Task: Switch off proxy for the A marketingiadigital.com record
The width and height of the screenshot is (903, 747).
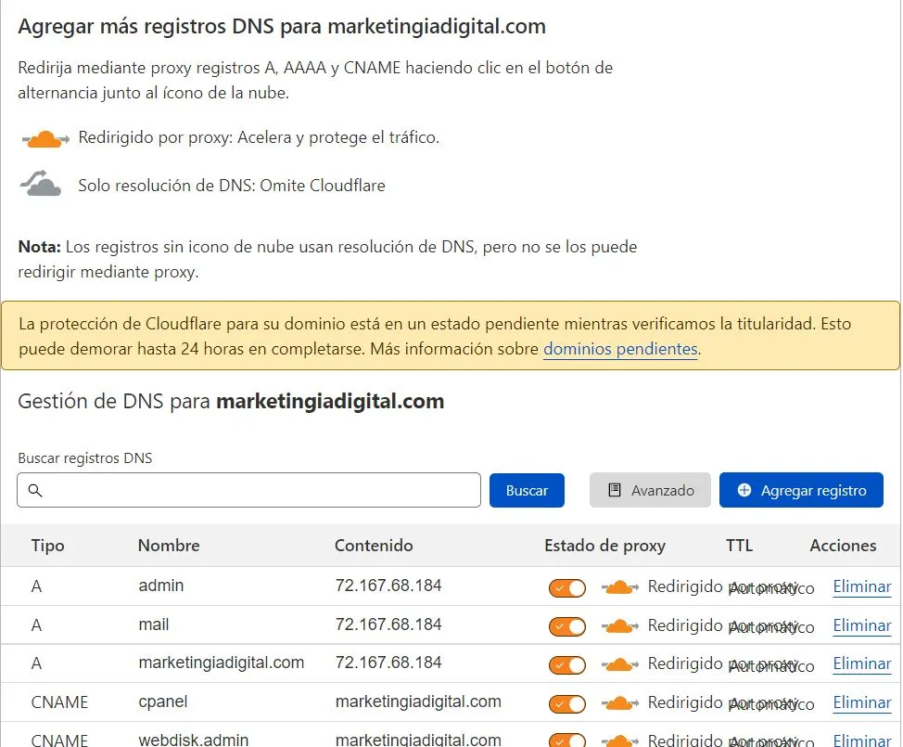Action: coord(567,665)
